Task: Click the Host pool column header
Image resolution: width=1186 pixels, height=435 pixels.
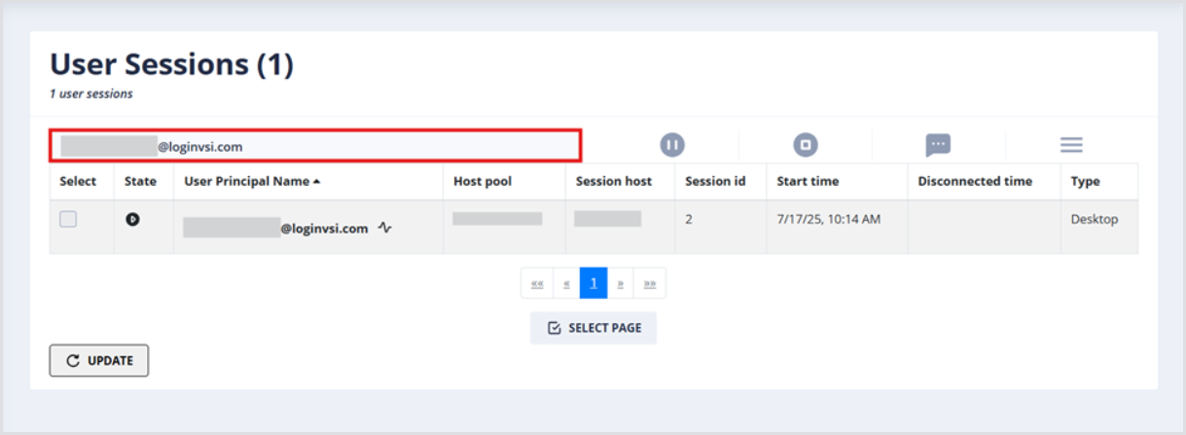Action: [483, 181]
